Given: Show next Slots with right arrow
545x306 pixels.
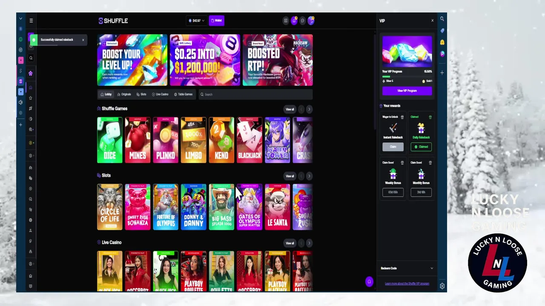Looking at the screenshot, I should pos(309,176).
